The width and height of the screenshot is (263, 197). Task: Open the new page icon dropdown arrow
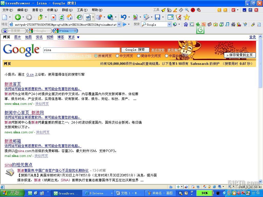[x=10, y=17]
